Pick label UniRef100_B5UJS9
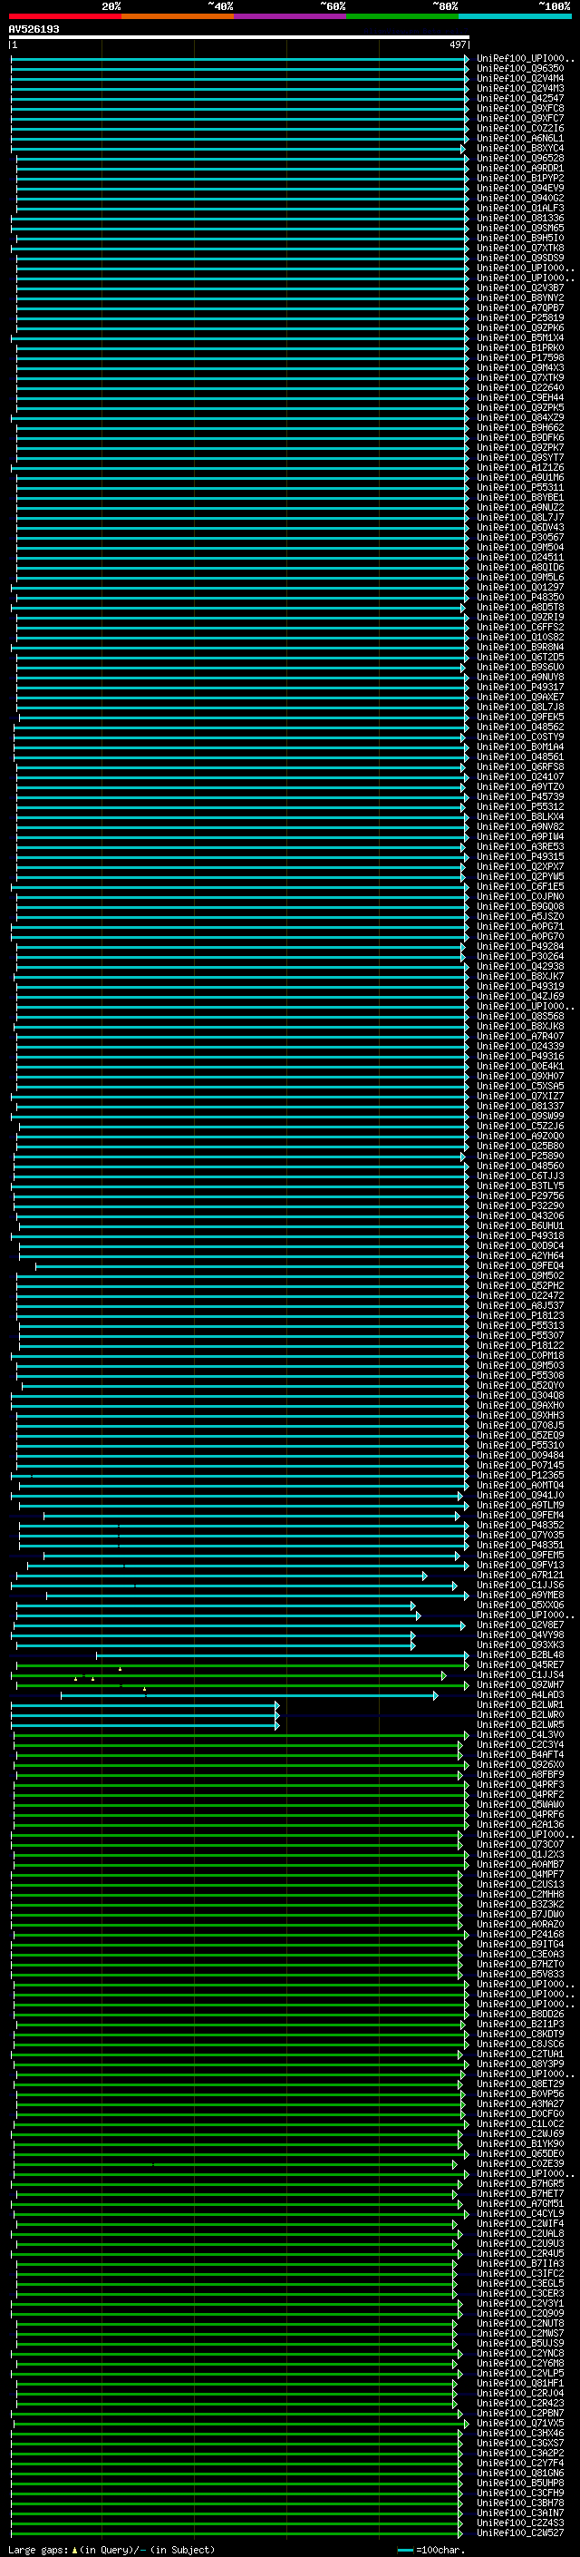This screenshot has width=580, height=2557. click(x=519, y=2343)
